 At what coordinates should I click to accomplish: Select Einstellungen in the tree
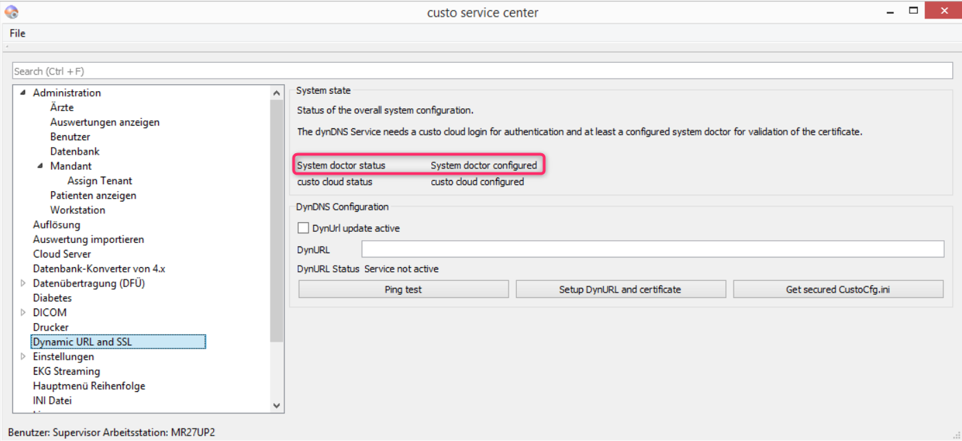63,357
